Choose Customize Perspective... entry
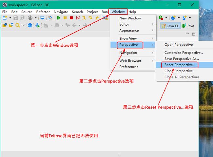The image size is (213, 157). 184,53
